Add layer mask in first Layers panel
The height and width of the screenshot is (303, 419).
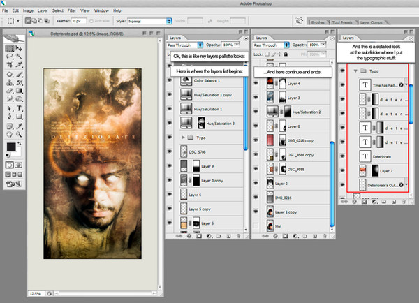(199, 236)
